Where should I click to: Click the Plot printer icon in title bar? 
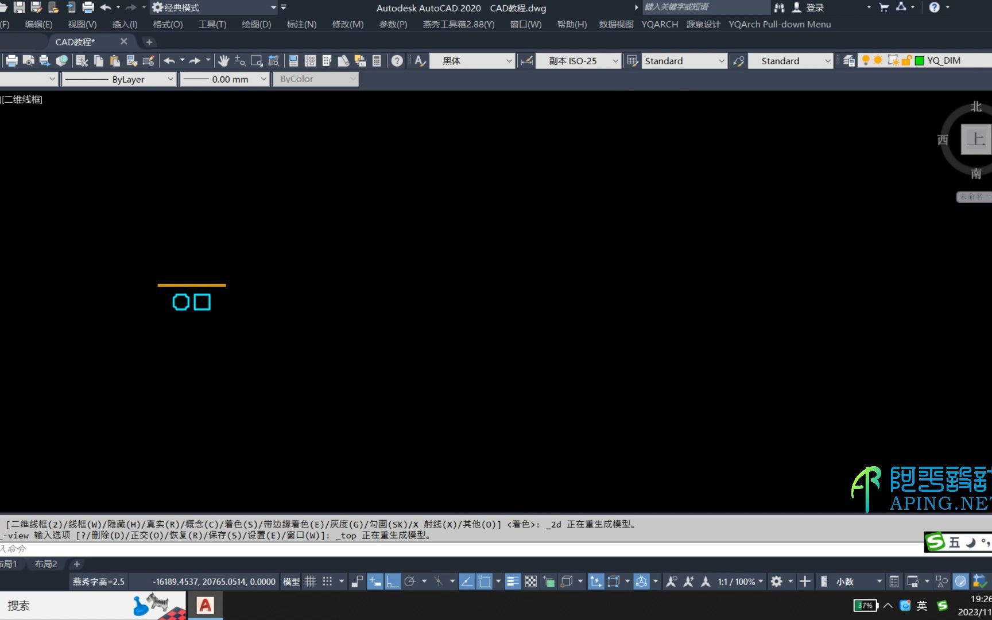88,7
